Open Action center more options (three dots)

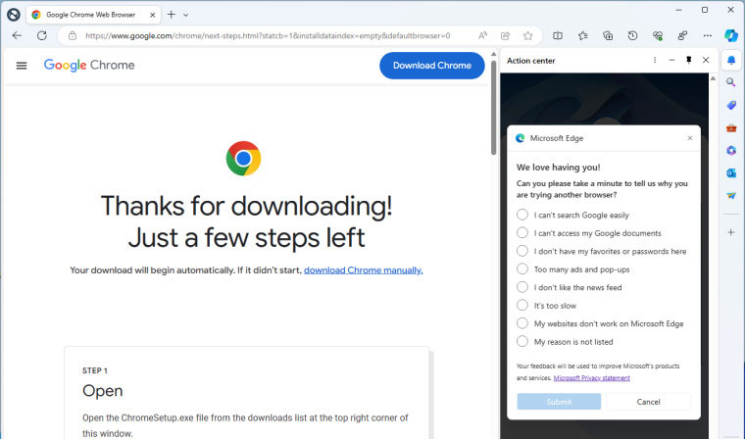point(655,60)
